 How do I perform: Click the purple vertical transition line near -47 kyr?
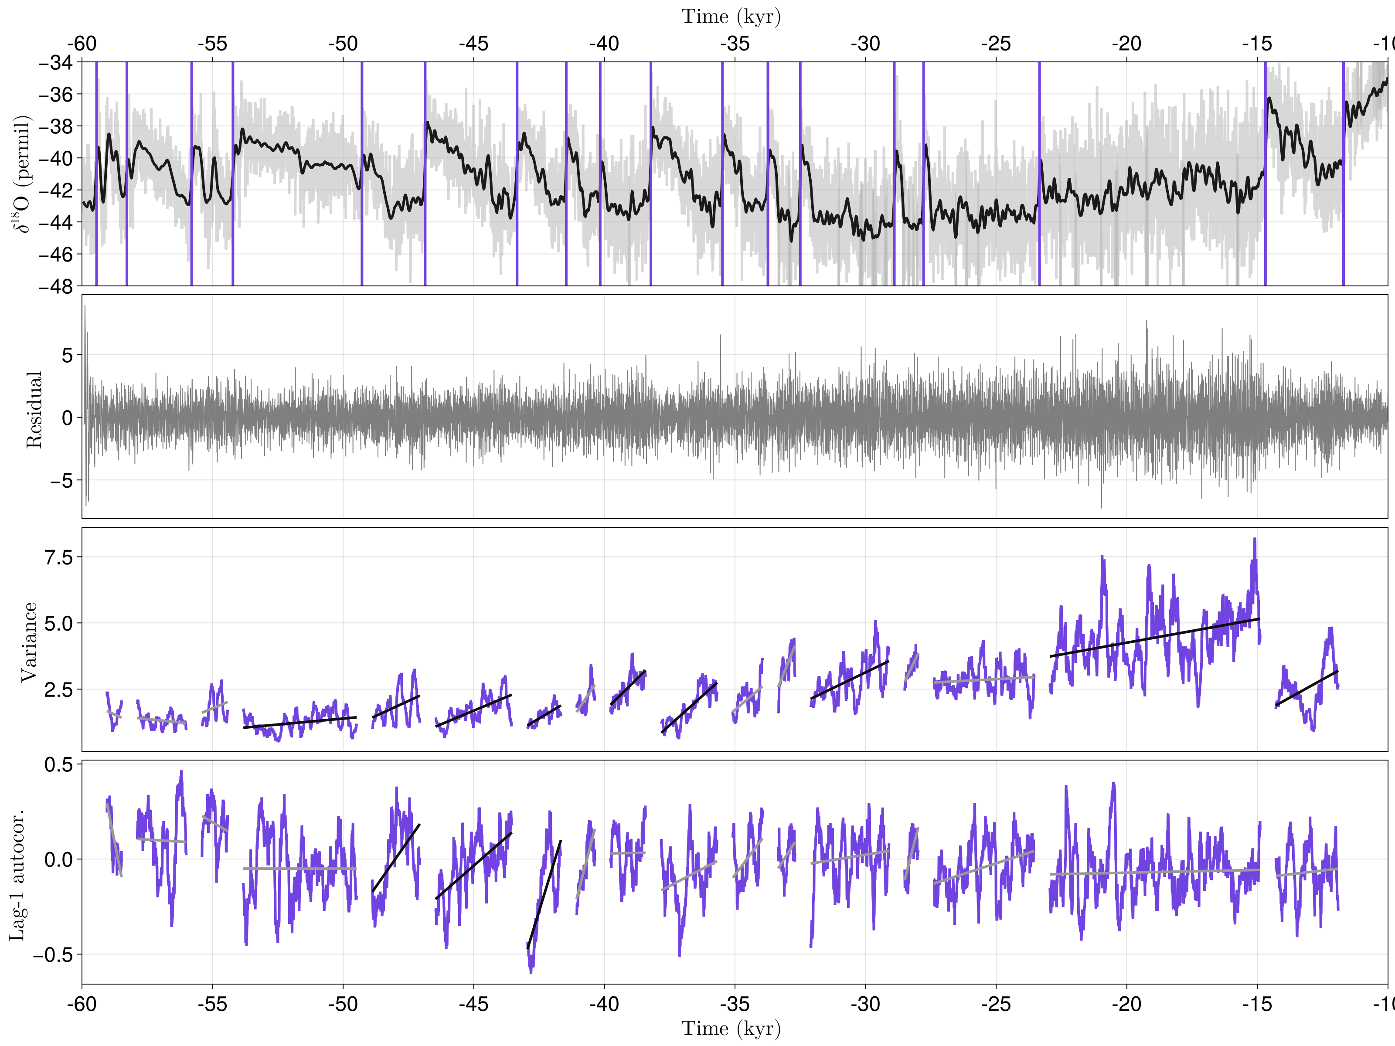[425, 174]
